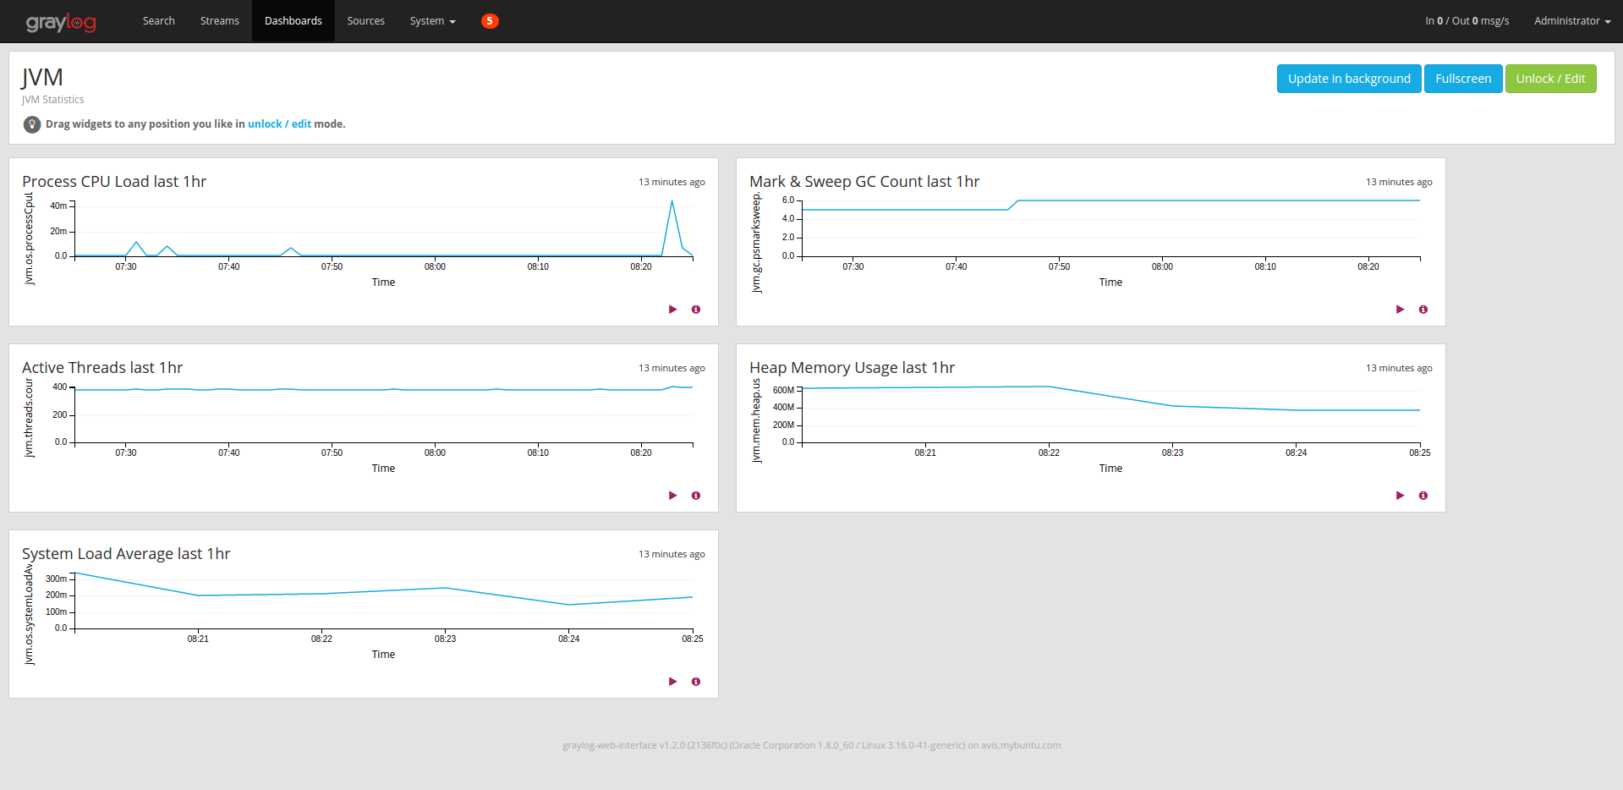Check the In/Out message throughput indicator
1623x790 pixels.
pos(1467,21)
